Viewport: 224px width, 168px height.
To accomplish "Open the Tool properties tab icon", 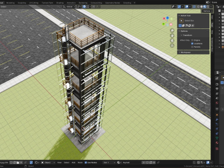I will (217, 78).
